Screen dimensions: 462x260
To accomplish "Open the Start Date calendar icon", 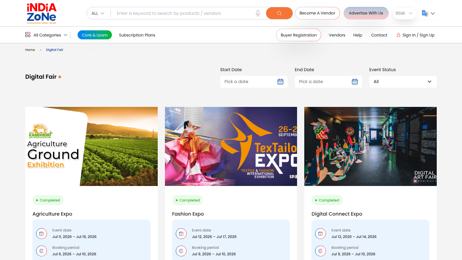I will point(280,82).
